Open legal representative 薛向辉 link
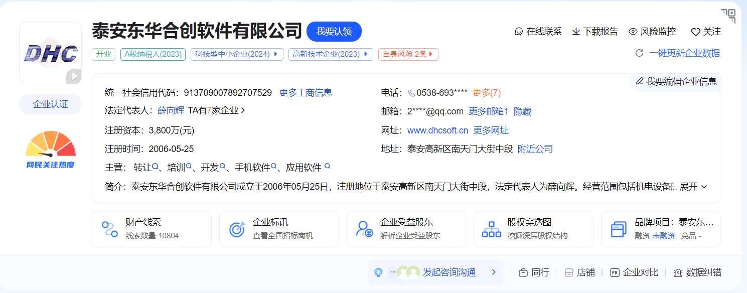Screen dimensions: 747x293 (171, 111)
